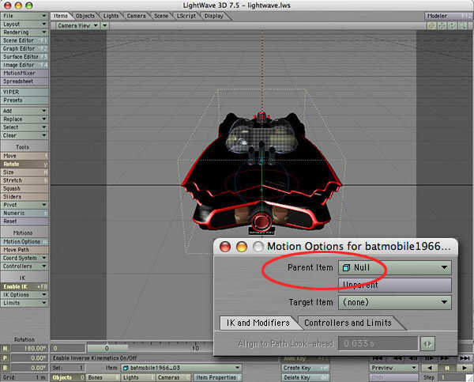Click the Step value field
The width and height of the screenshot is (474, 382).
pyautogui.click(x=452, y=377)
